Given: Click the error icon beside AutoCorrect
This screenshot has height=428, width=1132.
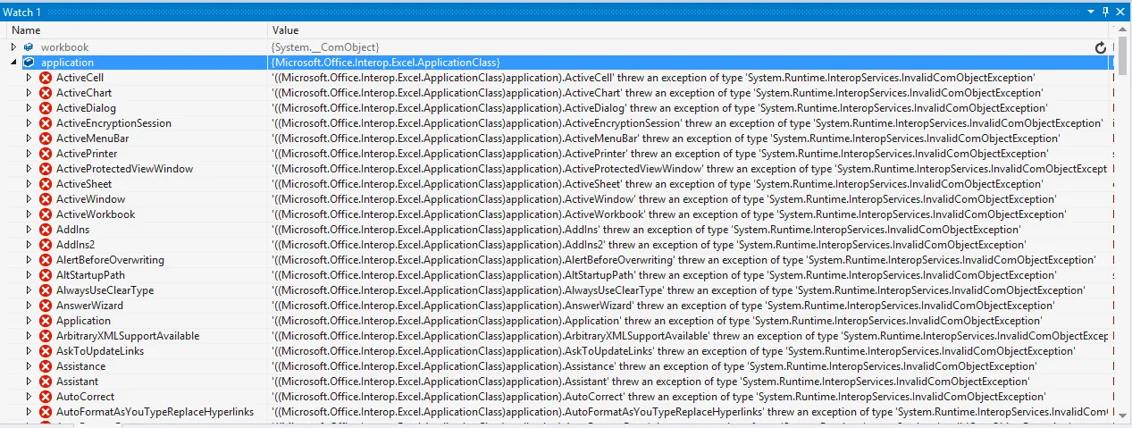Looking at the screenshot, I should click(x=46, y=397).
